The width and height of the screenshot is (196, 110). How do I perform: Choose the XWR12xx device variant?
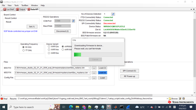[x=49, y=46]
